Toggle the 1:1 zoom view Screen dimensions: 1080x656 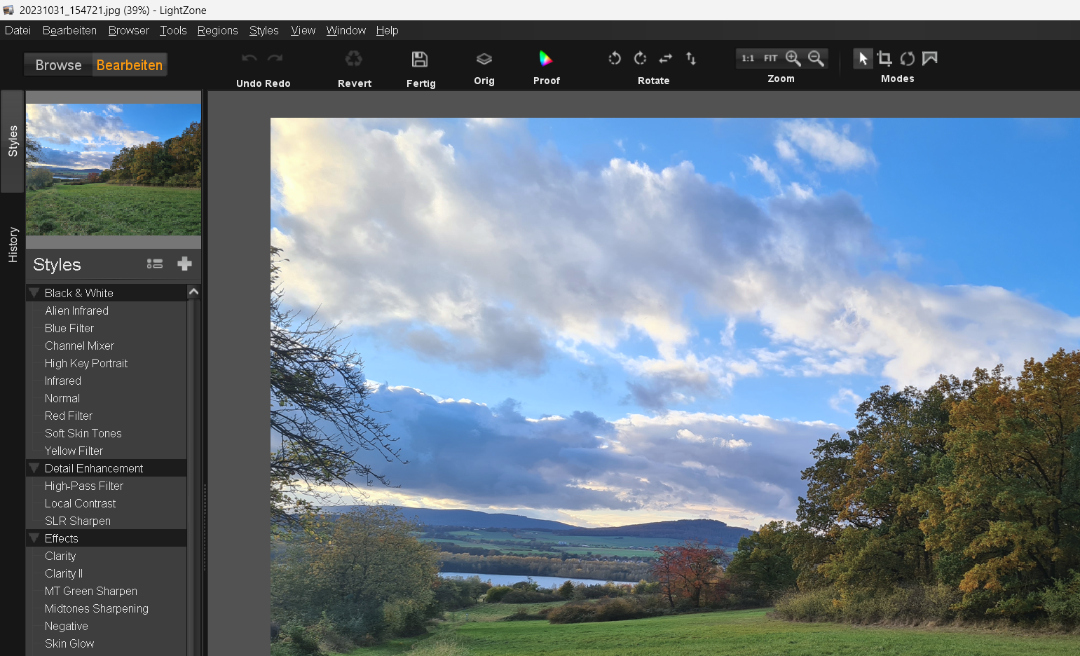pyautogui.click(x=748, y=58)
